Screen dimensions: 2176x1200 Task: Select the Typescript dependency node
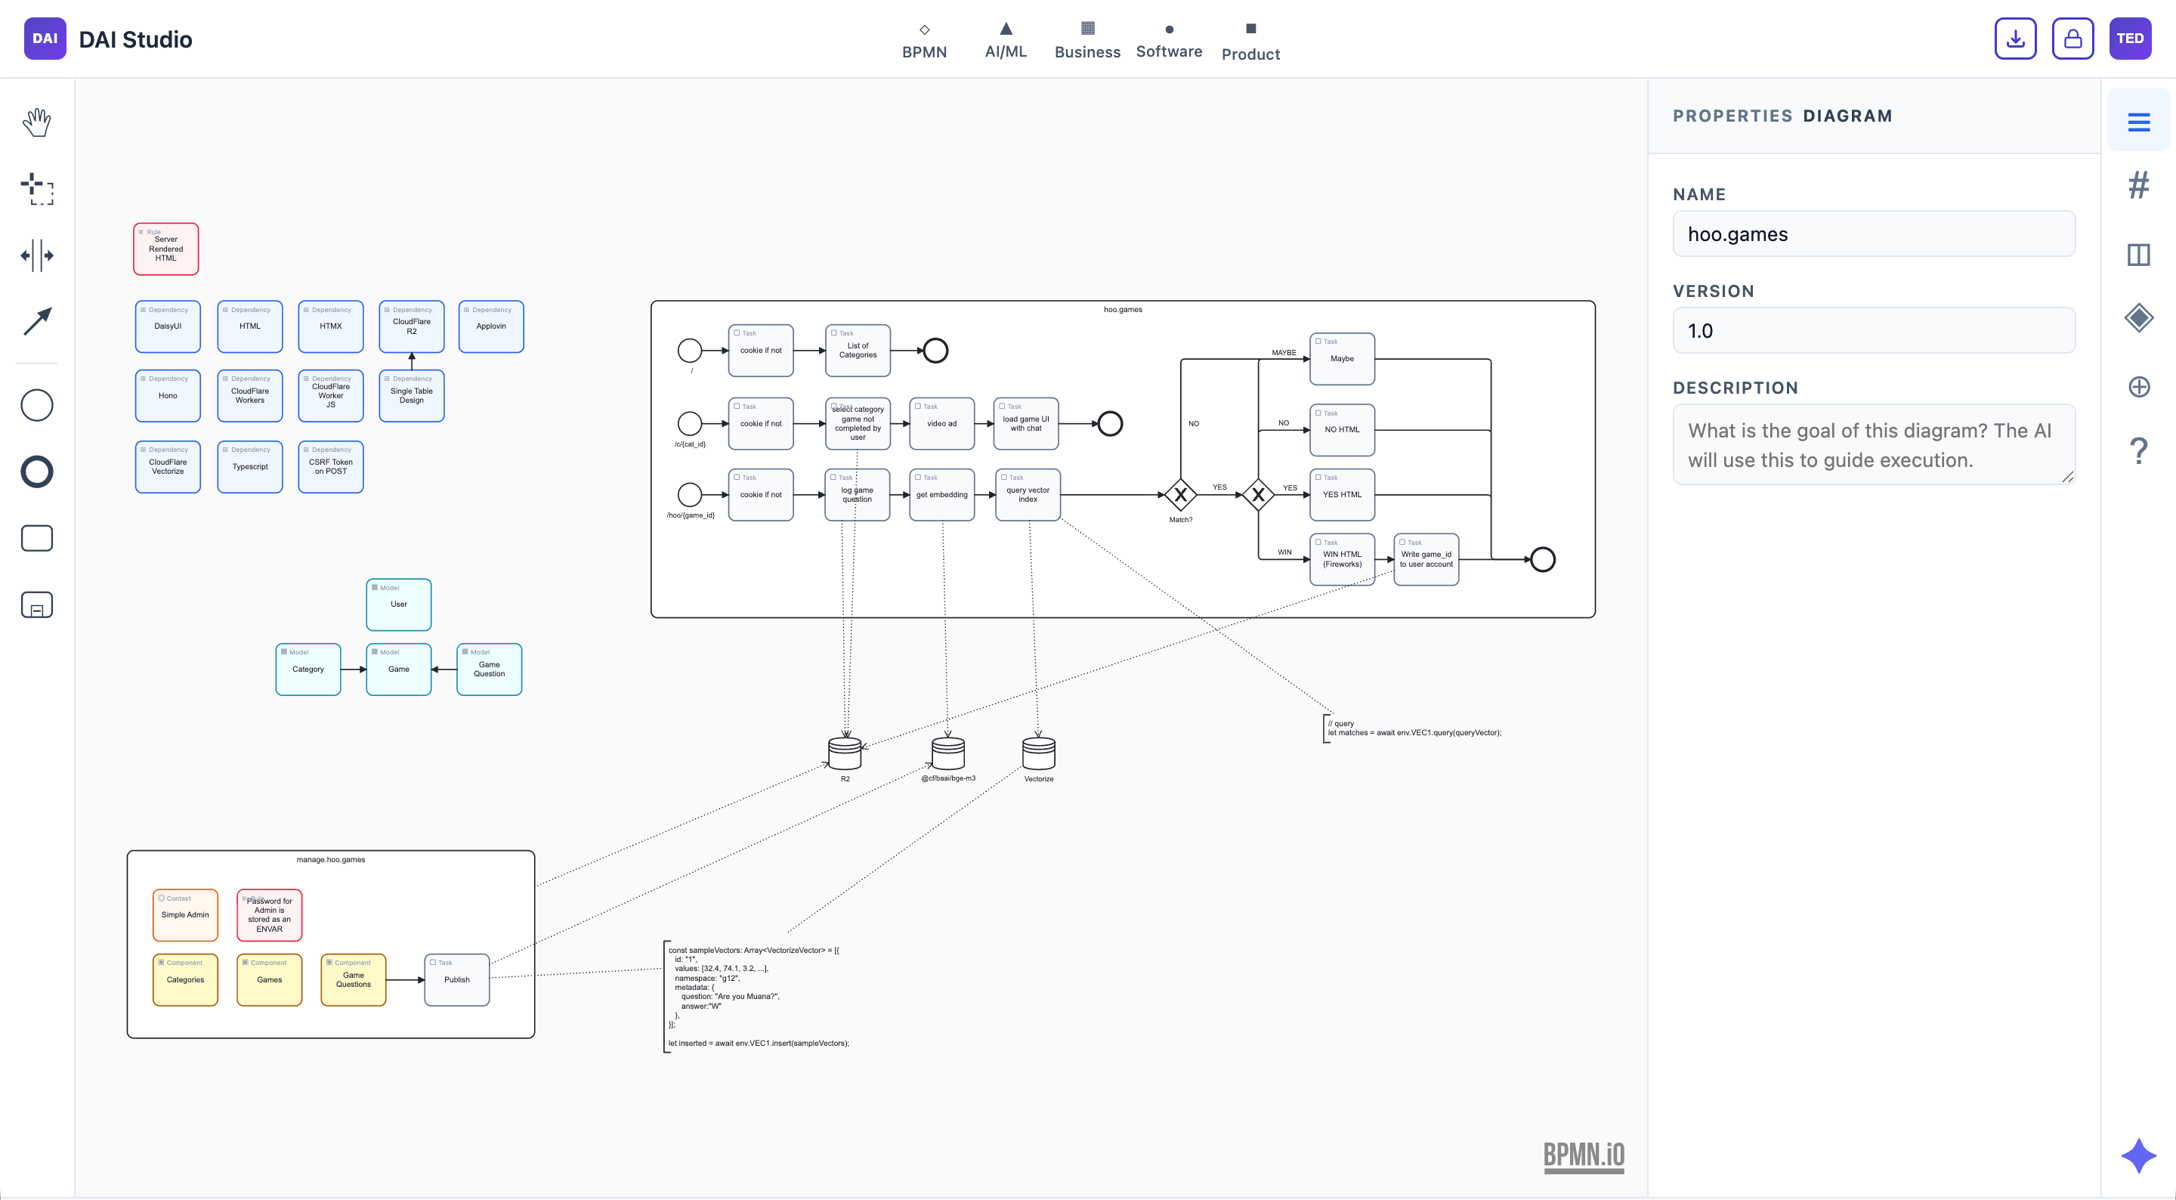[x=250, y=466]
